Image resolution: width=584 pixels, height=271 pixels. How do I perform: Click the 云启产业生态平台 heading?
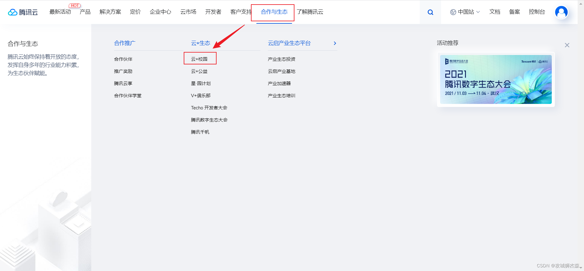tap(289, 43)
